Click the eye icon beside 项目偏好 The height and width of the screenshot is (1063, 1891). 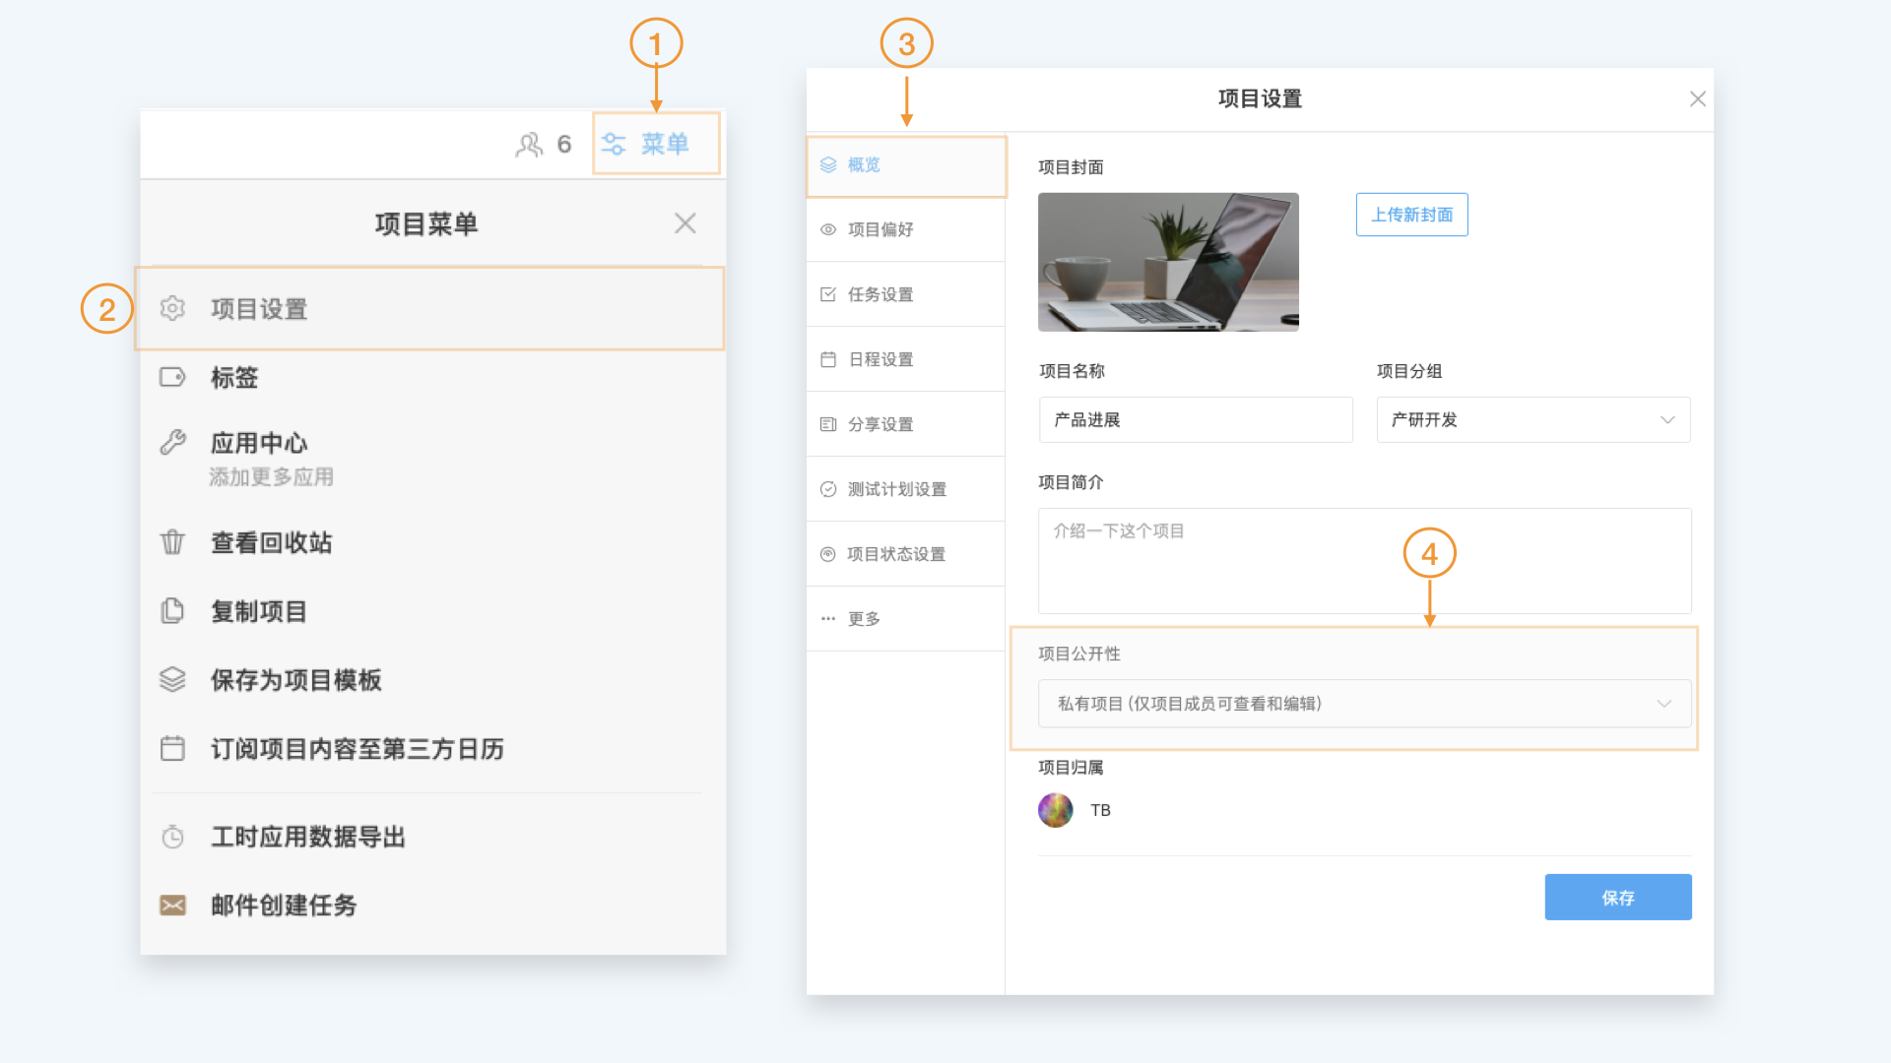(x=828, y=229)
